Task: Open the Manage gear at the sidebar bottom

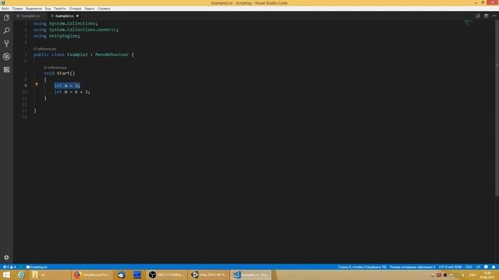Action: click(6, 257)
